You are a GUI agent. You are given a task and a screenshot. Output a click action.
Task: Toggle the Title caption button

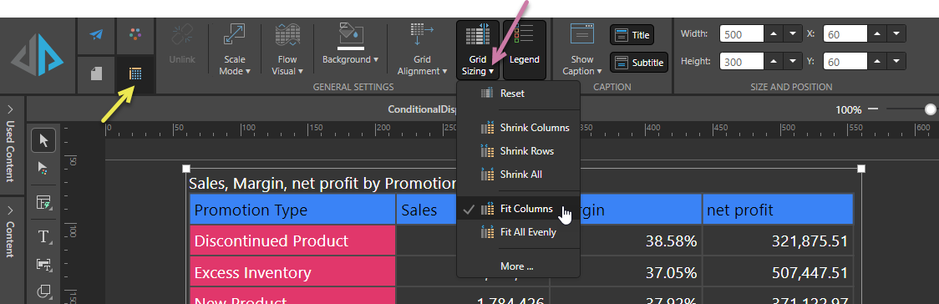(632, 35)
